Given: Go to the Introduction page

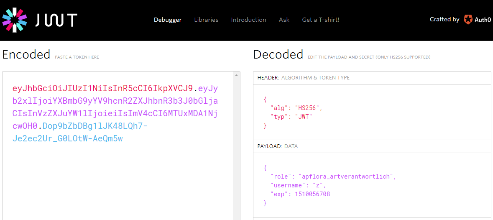Looking at the screenshot, I should 248,20.
